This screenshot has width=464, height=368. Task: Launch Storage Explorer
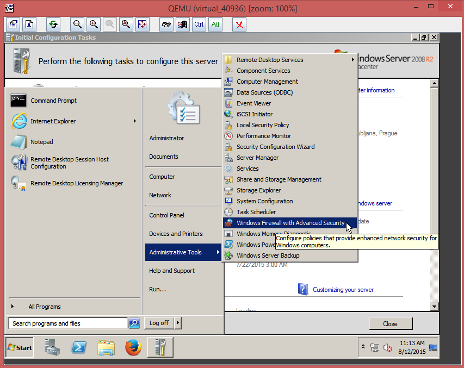tap(290, 190)
